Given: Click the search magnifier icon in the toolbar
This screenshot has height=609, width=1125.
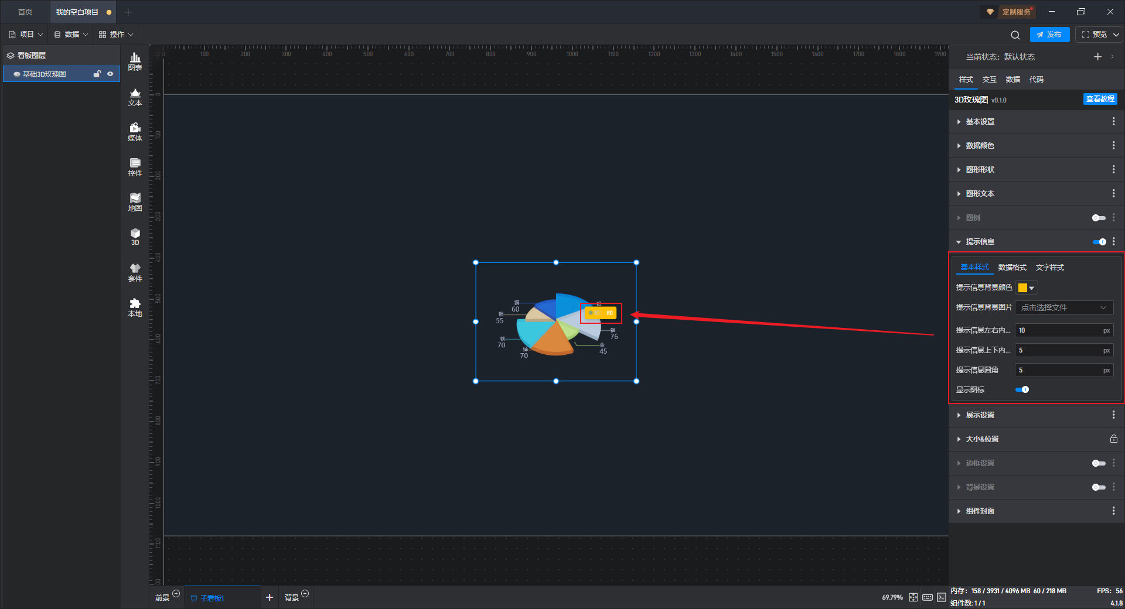Looking at the screenshot, I should pyautogui.click(x=1015, y=35).
